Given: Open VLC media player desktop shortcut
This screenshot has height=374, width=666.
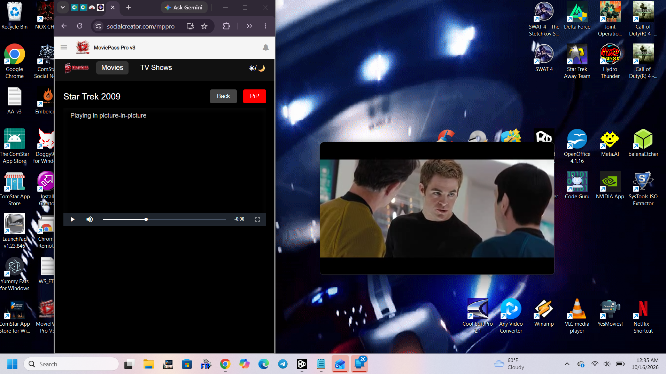Looking at the screenshot, I should 577,316.
